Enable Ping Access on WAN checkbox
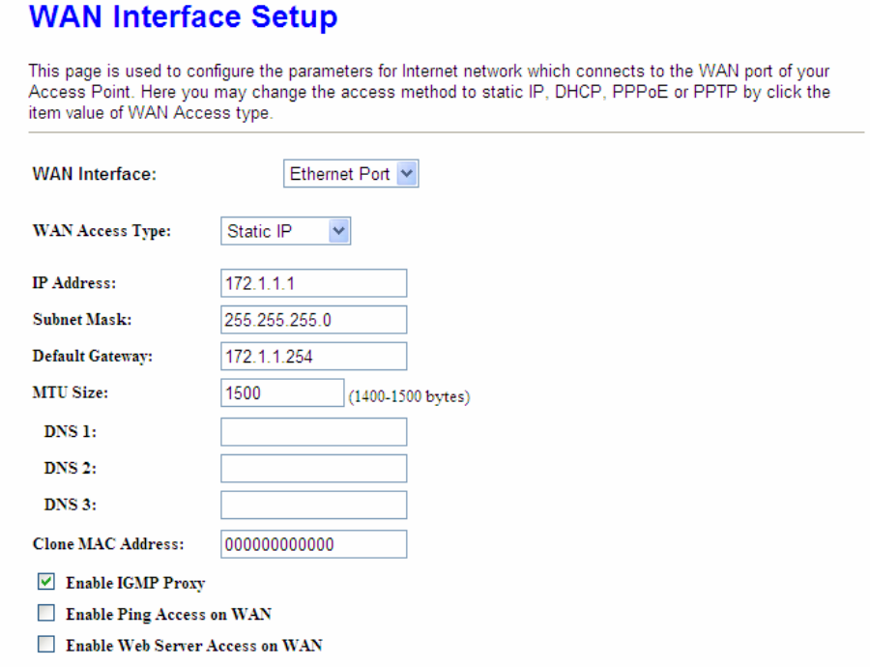870x667 pixels. click(x=46, y=613)
